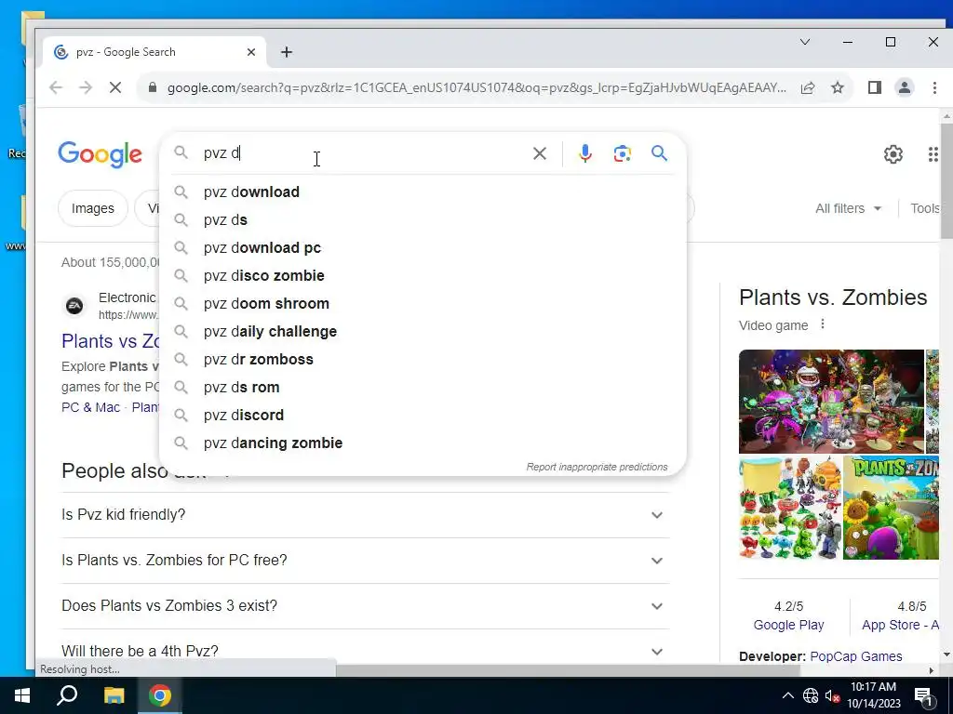
Task: Go forward in Chrome history
Action: click(x=85, y=87)
